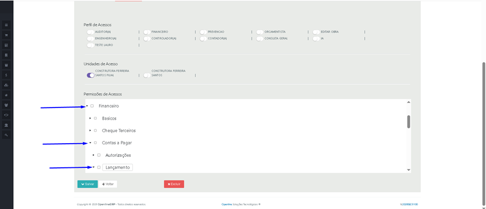
Task: Open the dollar sign financial module
Action: [6, 75]
